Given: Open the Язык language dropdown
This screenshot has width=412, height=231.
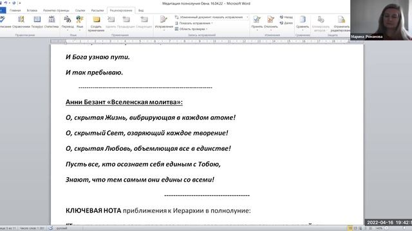Looking at the screenshot, I should pos(80,23).
